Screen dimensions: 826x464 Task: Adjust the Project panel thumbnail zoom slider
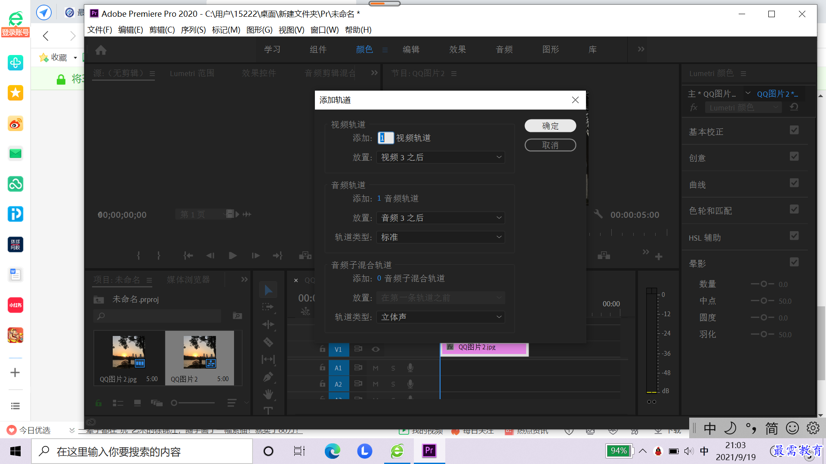[193, 403]
